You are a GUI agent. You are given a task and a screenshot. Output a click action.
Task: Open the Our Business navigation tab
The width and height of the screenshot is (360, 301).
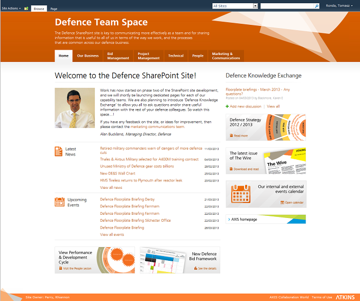click(88, 56)
